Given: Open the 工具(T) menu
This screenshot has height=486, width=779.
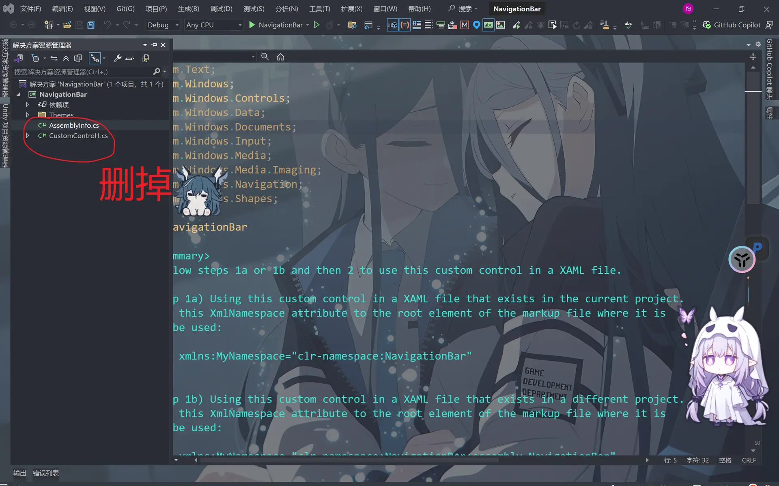Looking at the screenshot, I should [x=320, y=9].
